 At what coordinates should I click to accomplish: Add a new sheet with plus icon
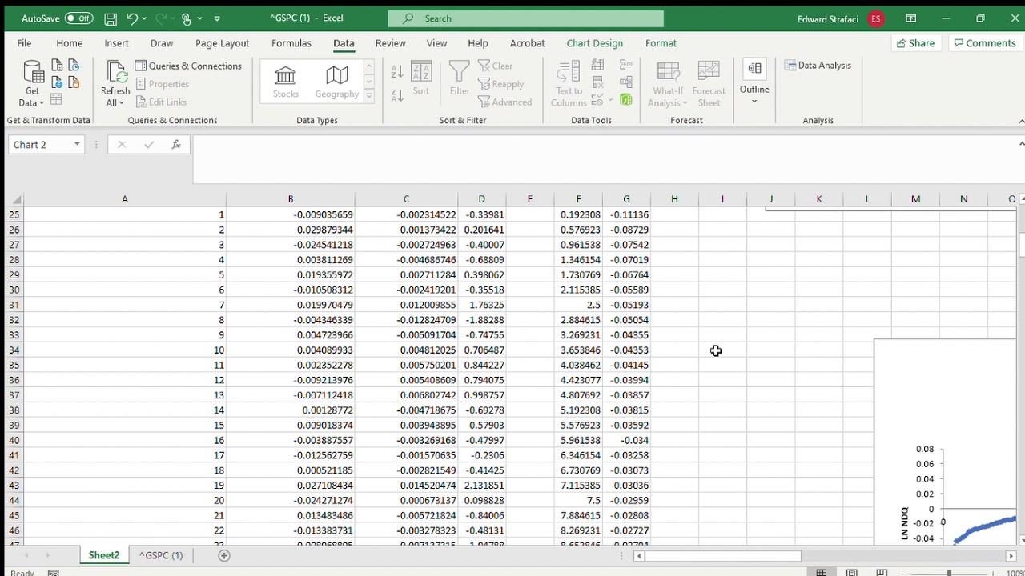(224, 555)
